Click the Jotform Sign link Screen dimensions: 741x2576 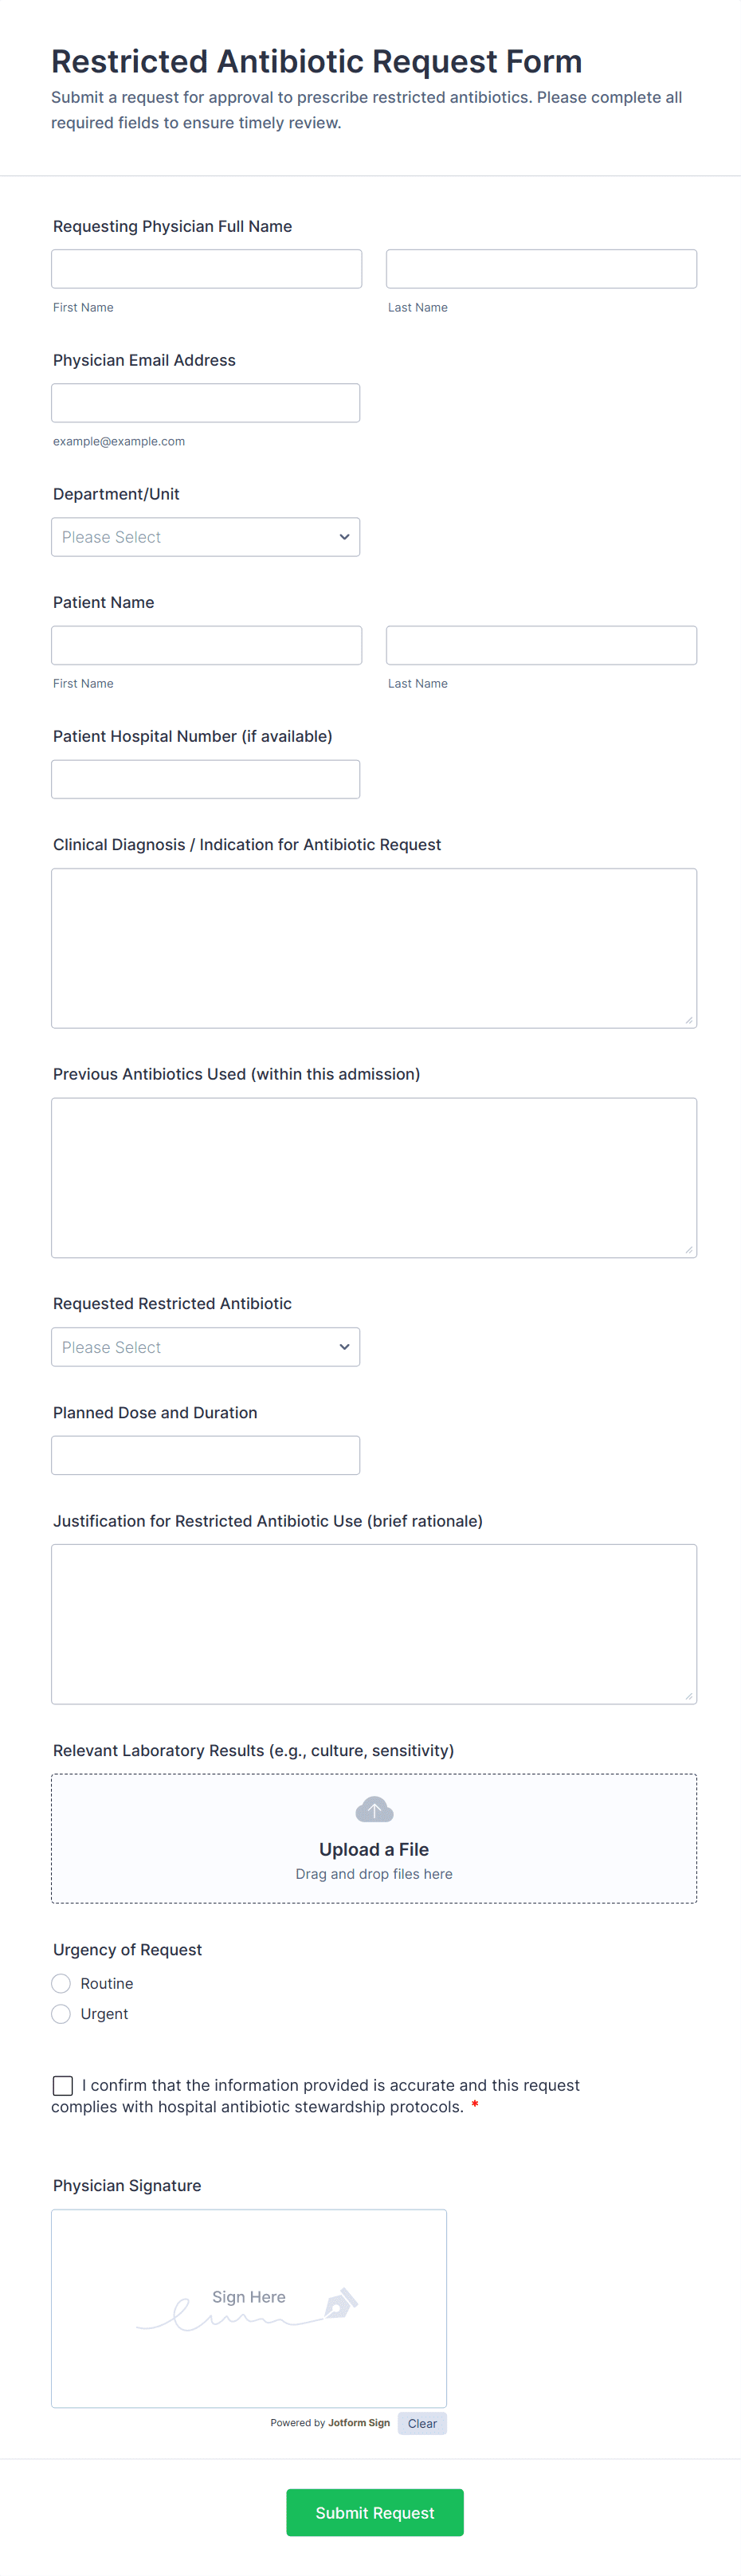pos(358,2423)
